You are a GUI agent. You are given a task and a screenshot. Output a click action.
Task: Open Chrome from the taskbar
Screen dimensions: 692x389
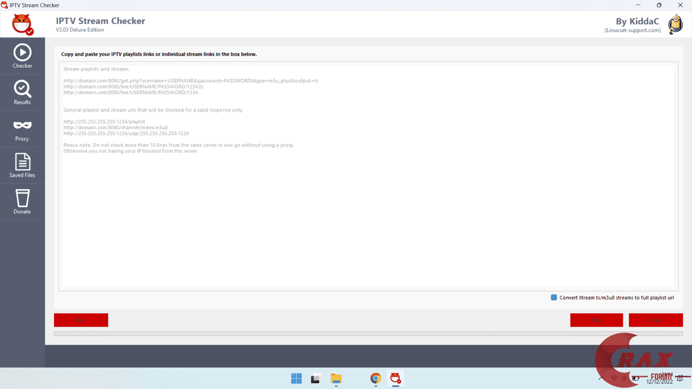click(x=376, y=379)
